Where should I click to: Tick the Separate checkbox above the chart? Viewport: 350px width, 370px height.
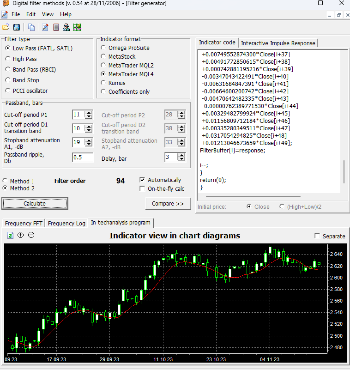click(x=317, y=236)
